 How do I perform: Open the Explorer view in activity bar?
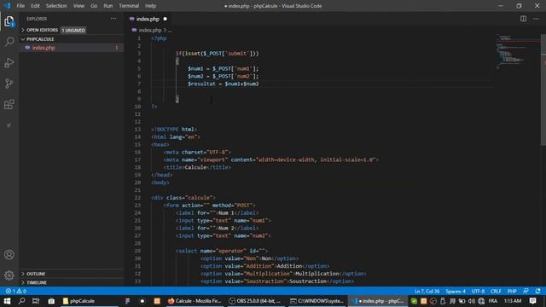pyautogui.click(x=9, y=21)
